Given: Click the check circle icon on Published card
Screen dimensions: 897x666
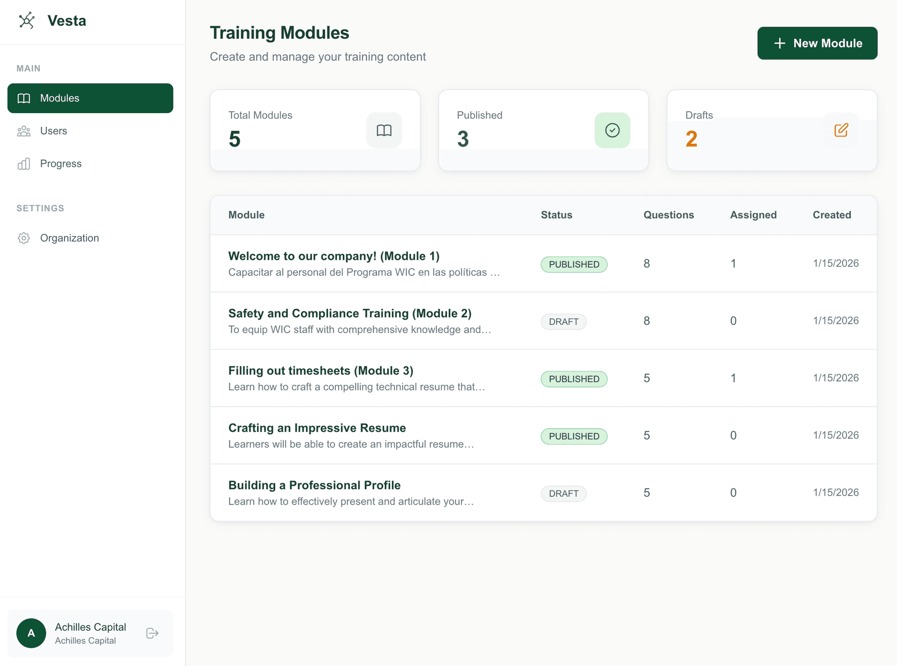Looking at the screenshot, I should tap(612, 130).
